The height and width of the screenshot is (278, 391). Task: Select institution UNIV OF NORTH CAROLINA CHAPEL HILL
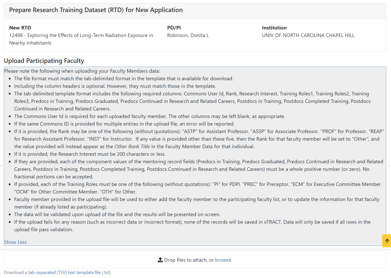tap(308, 35)
